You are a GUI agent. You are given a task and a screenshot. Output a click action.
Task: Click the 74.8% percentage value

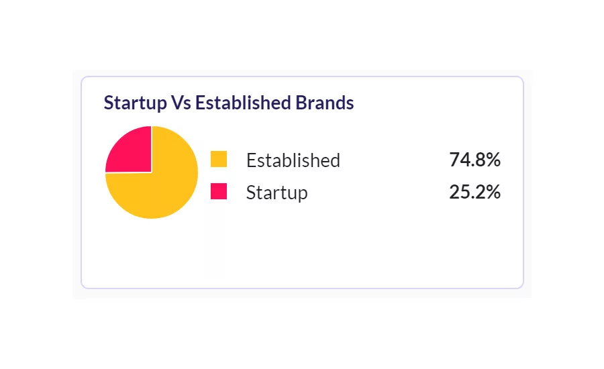pyautogui.click(x=474, y=160)
